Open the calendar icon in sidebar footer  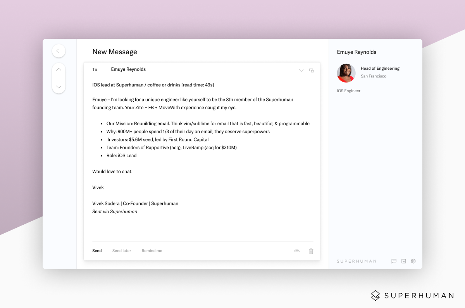(x=403, y=261)
